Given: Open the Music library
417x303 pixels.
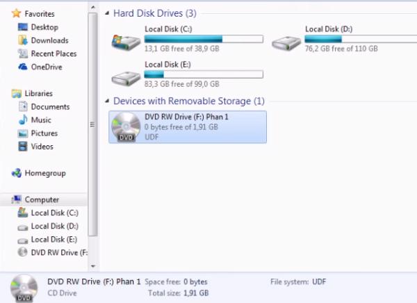Looking at the screenshot, I should (x=41, y=120).
